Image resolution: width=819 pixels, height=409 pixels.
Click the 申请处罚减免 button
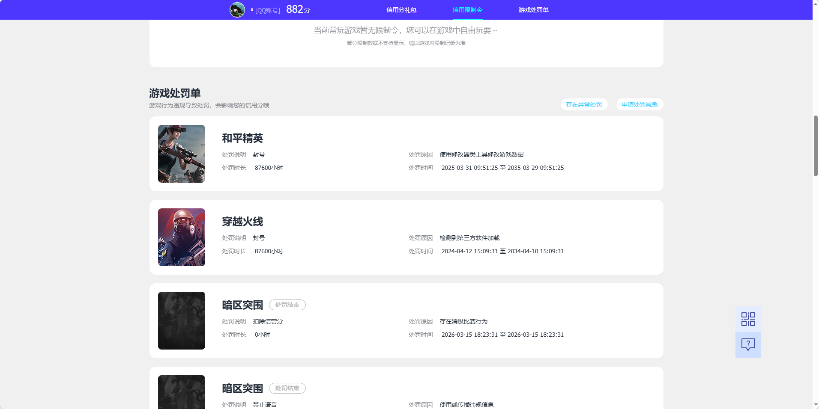pos(639,104)
